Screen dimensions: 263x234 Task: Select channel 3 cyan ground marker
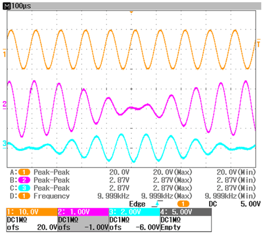pos(4,145)
